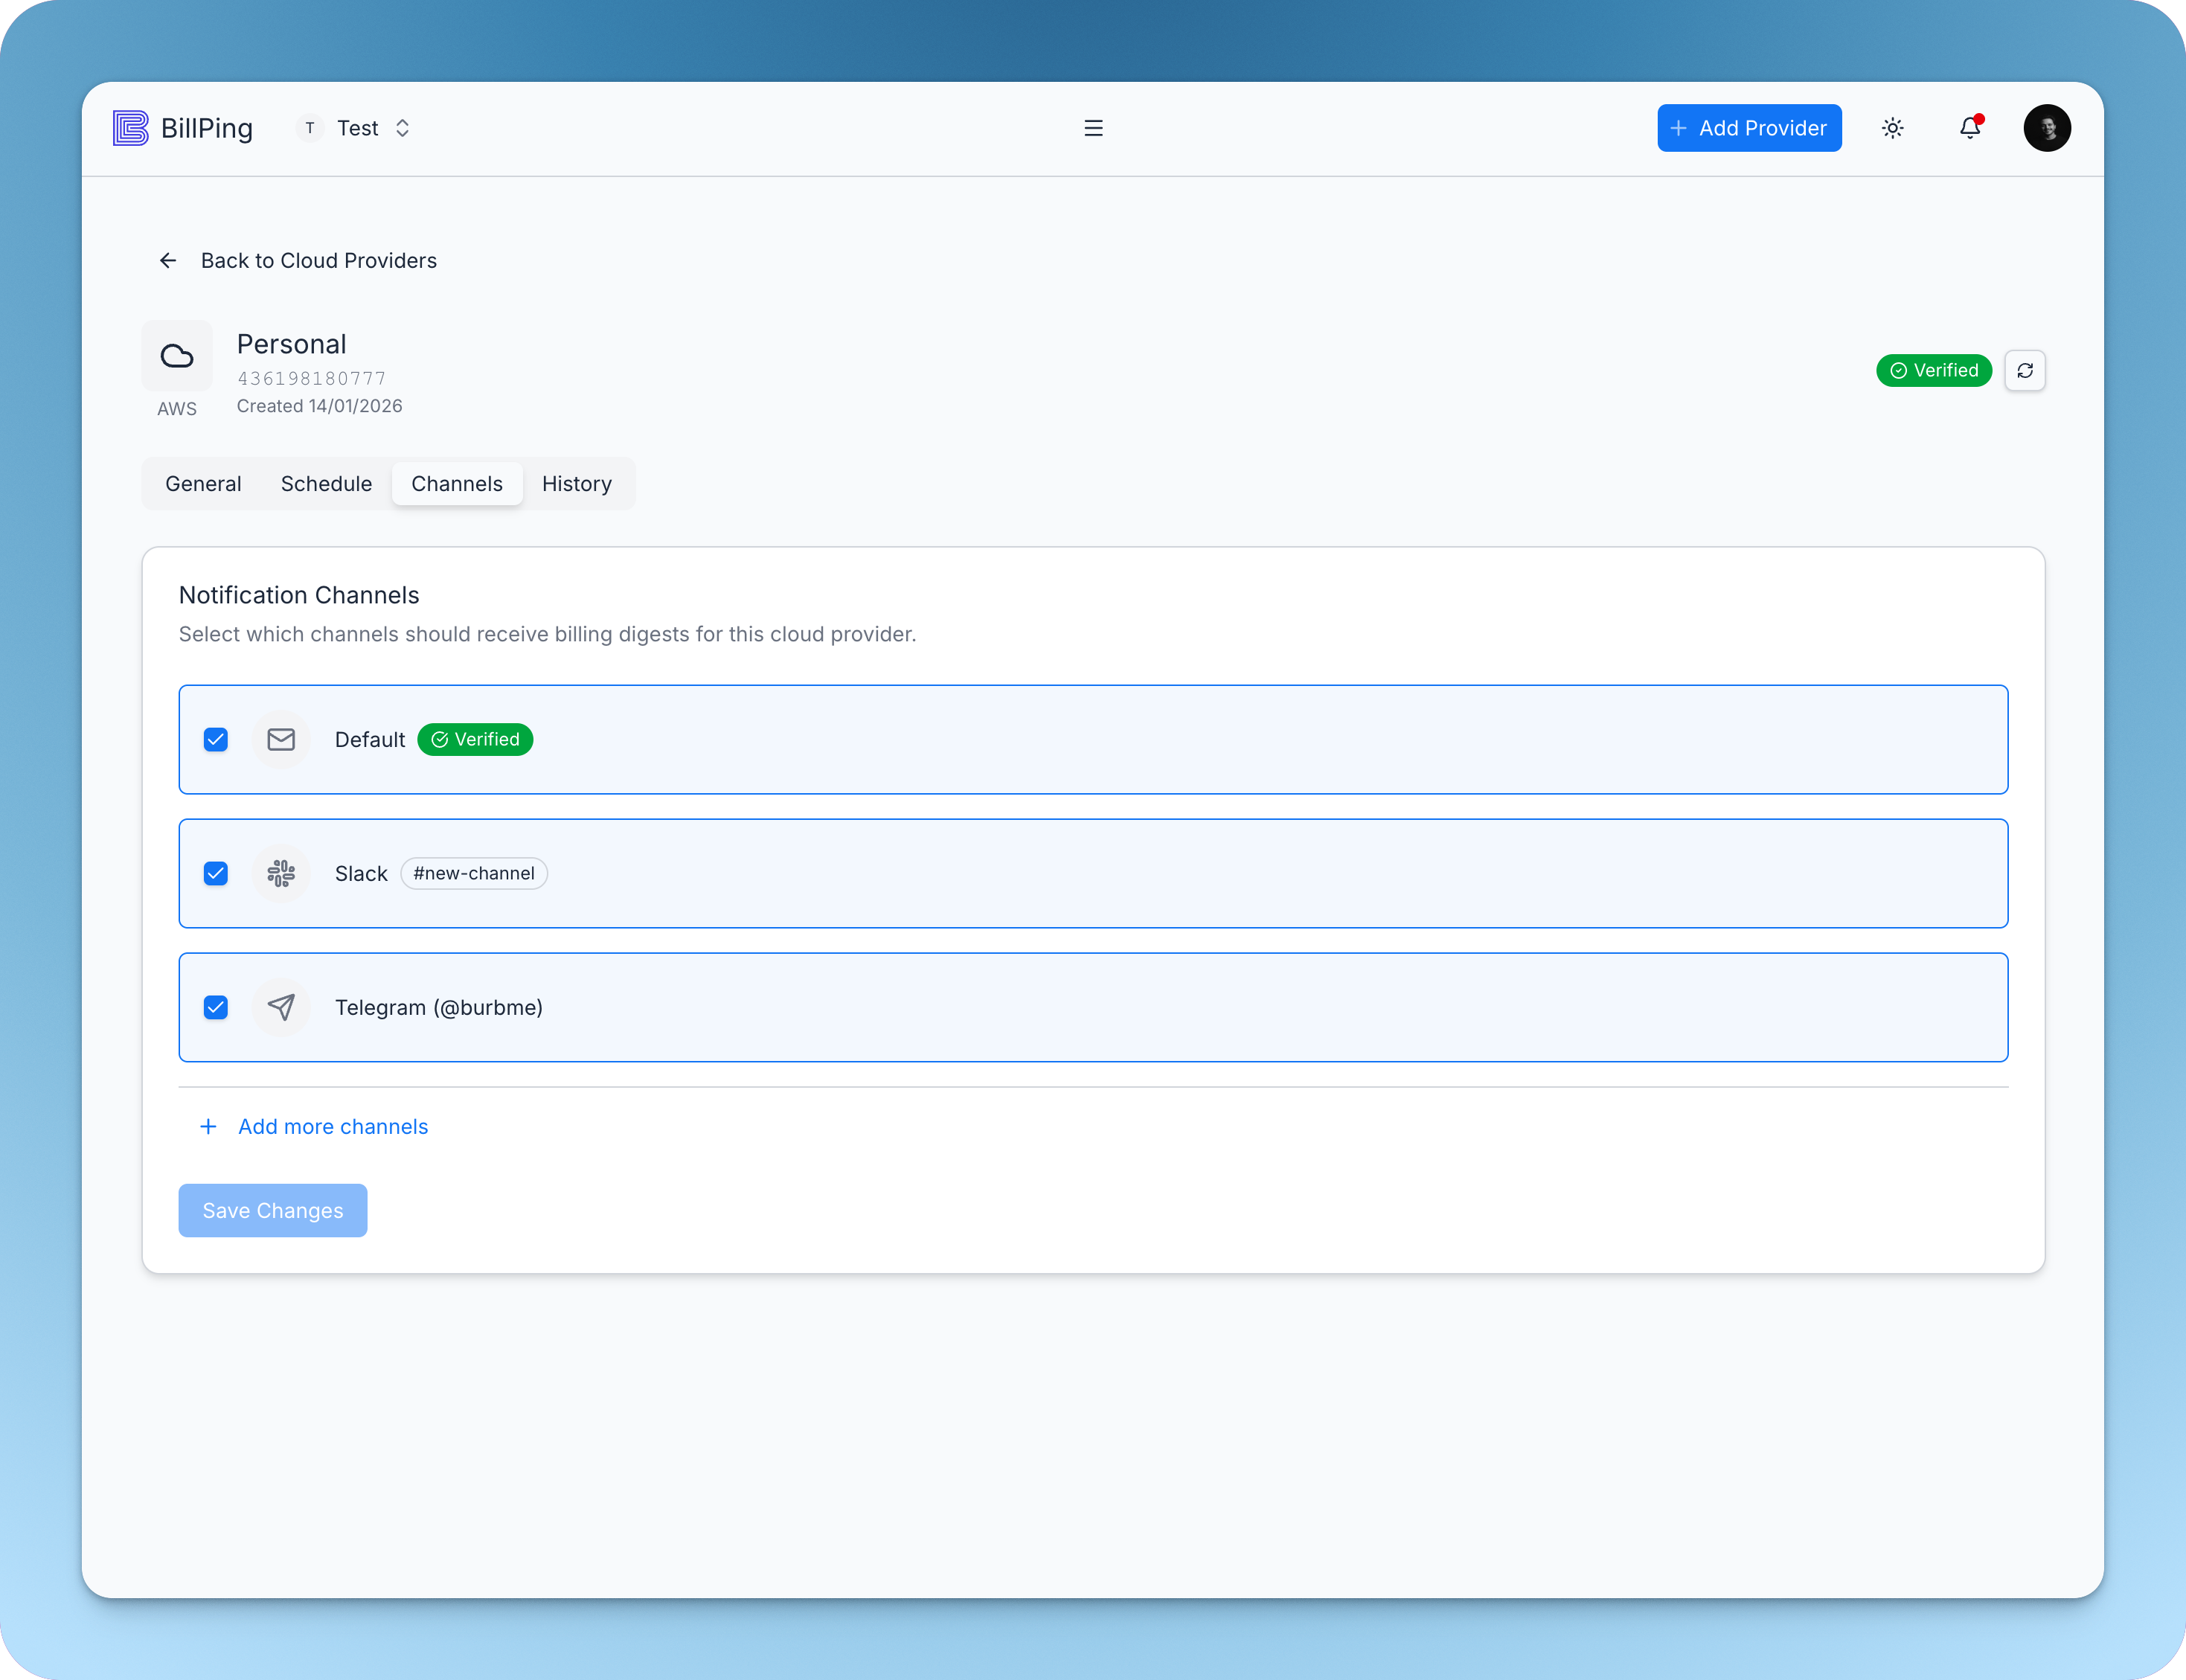Switch to the Schedule tab
Image resolution: width=2186 pixels, height=1680 pixels.
[x=326, y=484]
